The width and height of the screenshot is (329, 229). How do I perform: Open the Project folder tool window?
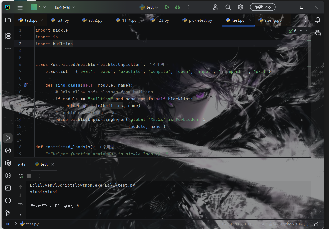(8, 20)
